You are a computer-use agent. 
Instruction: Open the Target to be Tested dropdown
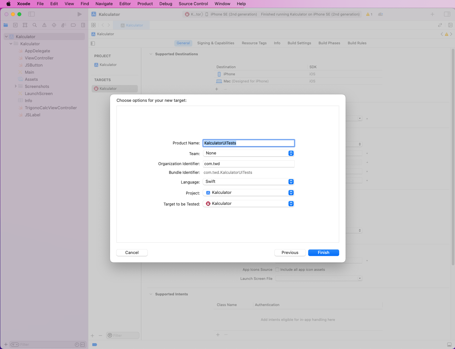[x=248, y=204]
